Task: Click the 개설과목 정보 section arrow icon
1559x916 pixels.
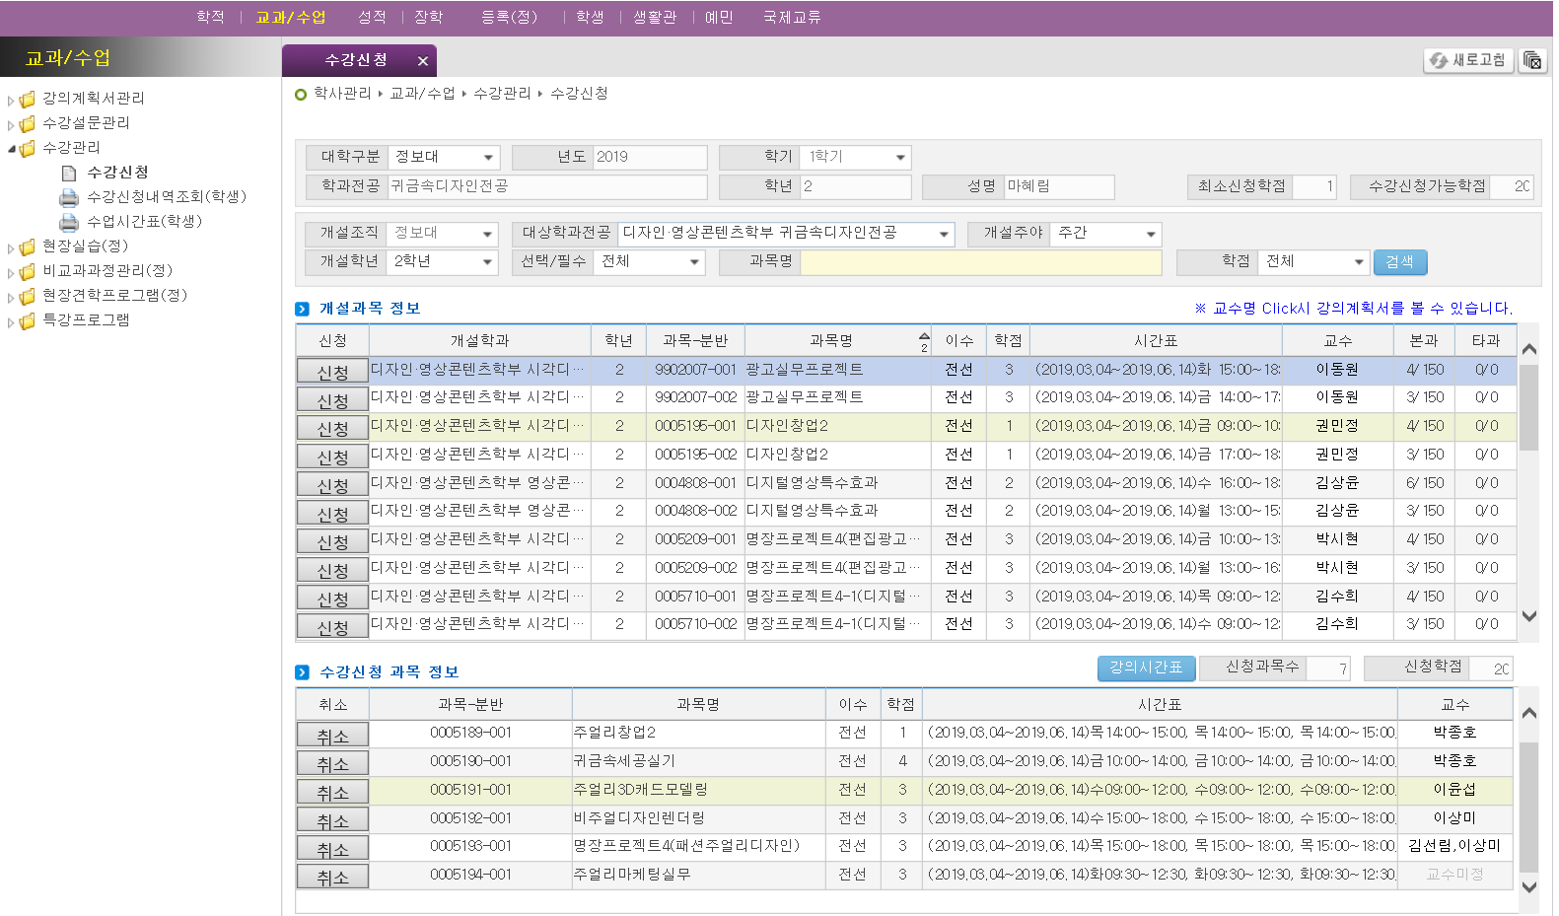Action: click(302, 309)
